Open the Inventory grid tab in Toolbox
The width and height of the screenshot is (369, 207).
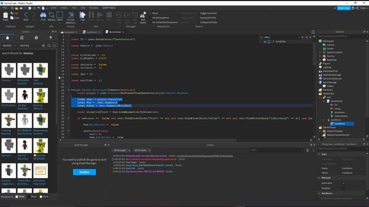22,38
